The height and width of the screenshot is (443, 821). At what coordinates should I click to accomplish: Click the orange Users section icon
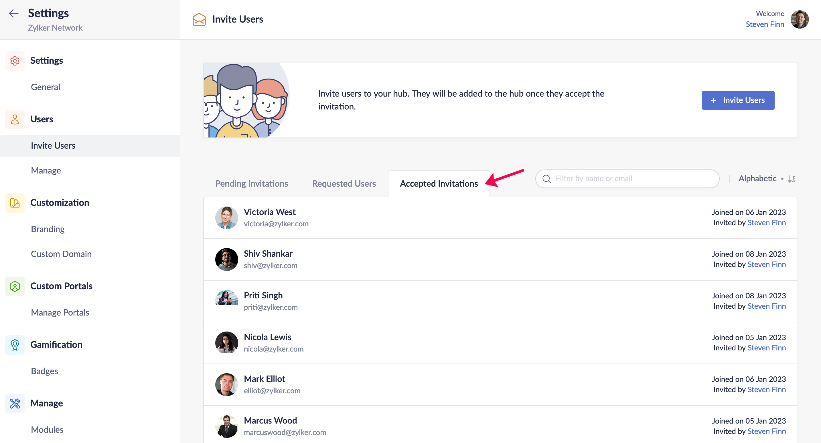(x=15, y=119)
